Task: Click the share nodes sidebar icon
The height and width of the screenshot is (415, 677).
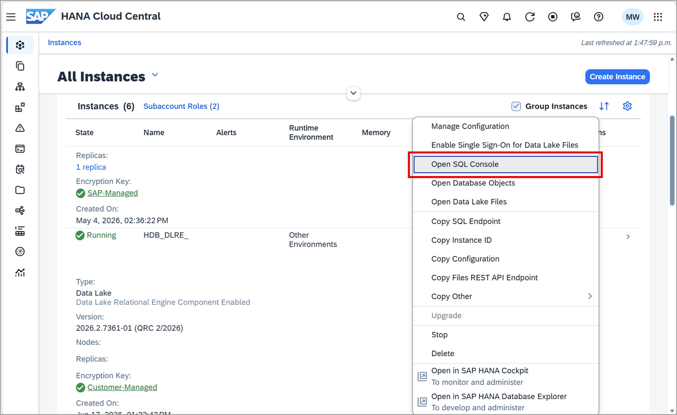Action: 20,210
